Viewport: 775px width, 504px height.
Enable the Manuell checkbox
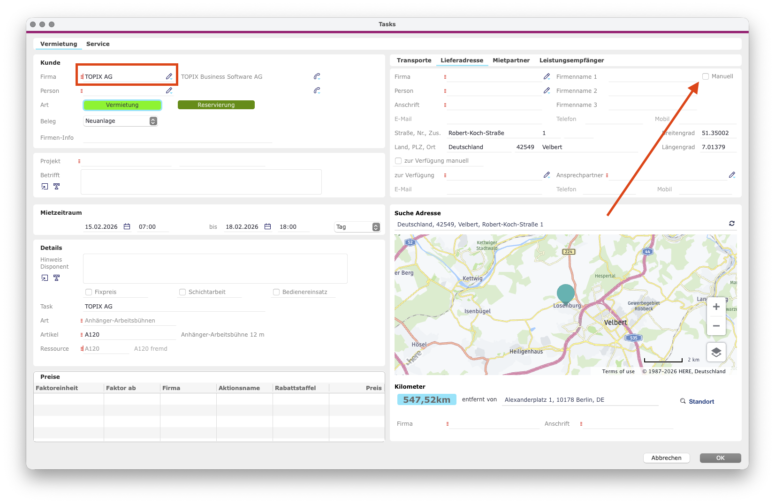coord(706,76)
